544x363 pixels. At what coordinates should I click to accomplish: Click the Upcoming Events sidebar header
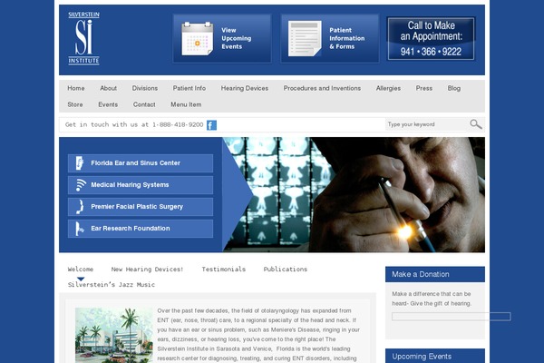tap(435, 356)
